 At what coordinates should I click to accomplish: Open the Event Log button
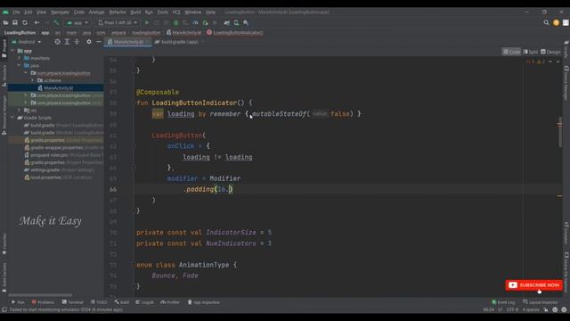coord(503,302)
